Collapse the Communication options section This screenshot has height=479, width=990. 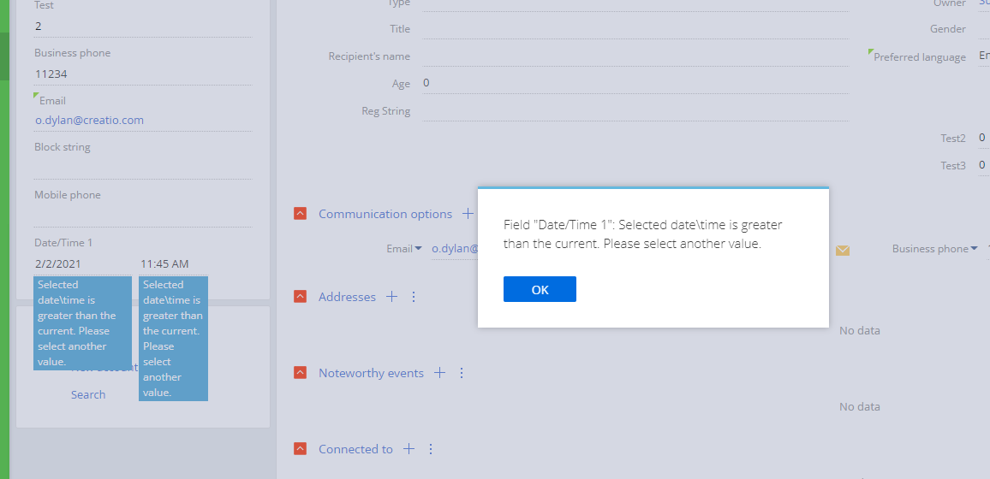point(301,214)
